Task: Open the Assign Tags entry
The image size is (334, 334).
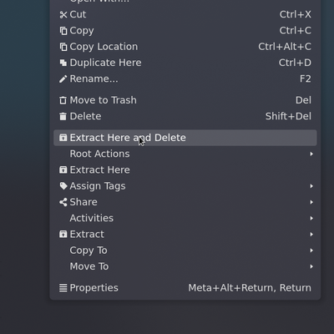Action: 185,186
